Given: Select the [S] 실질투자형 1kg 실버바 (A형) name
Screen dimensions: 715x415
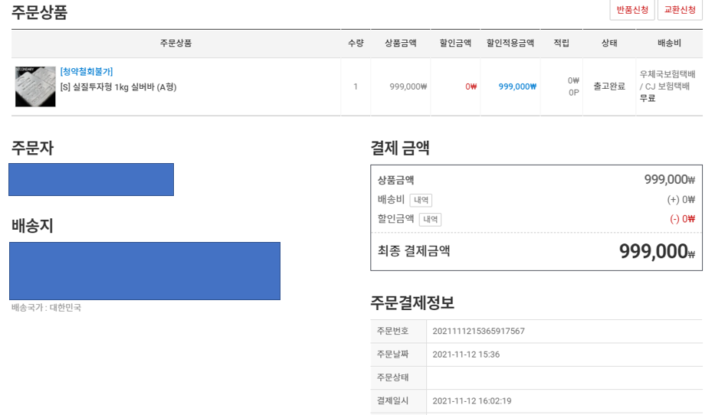Looking at the screenshot, I should point(118,87).
